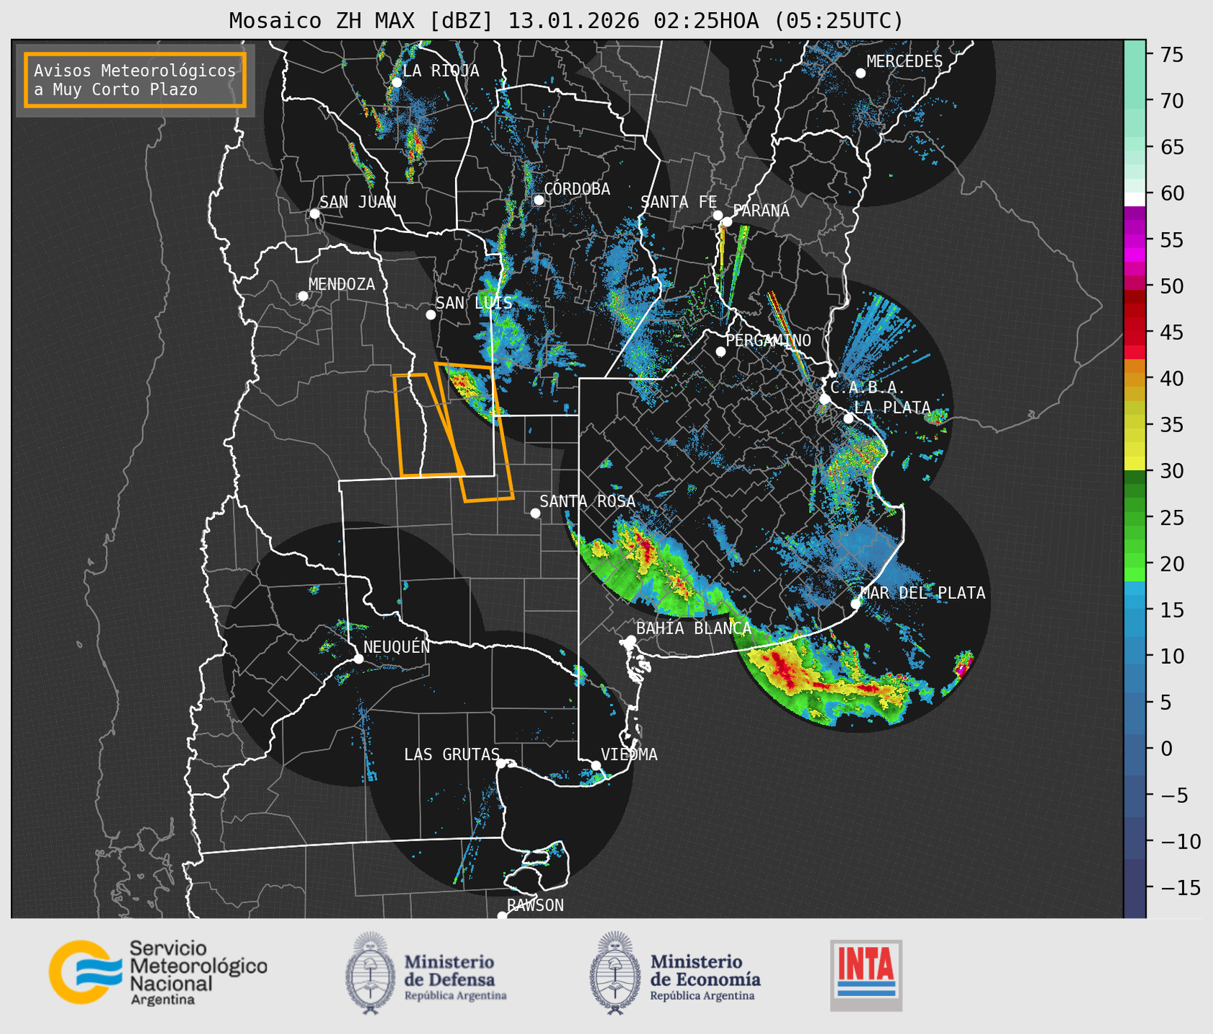Select the BAHÍA BLANCA label
This screenshot has width=1213, height=1034.
click(694, 628)
